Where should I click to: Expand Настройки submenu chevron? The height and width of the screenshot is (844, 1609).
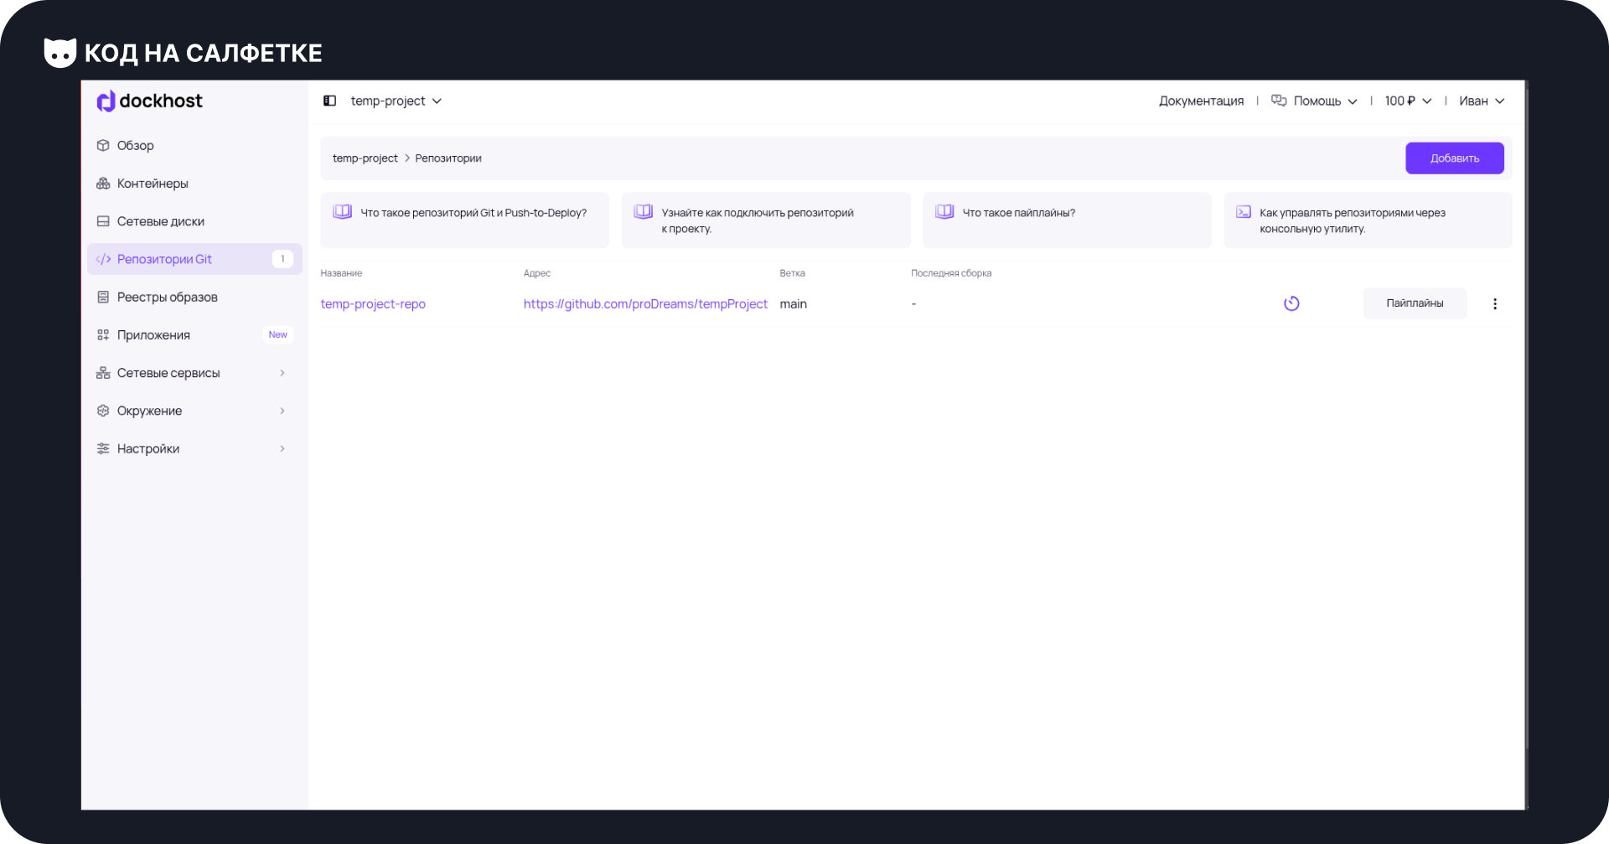tap(282, 448)
